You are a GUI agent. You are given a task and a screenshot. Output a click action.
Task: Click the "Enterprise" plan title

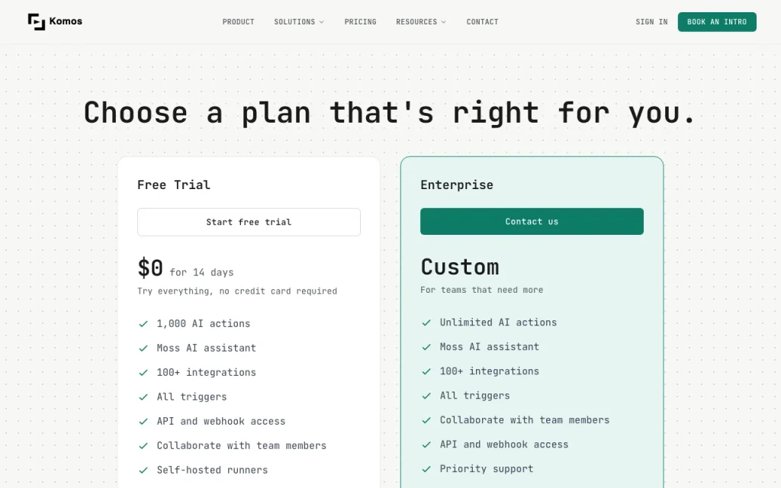457,185
